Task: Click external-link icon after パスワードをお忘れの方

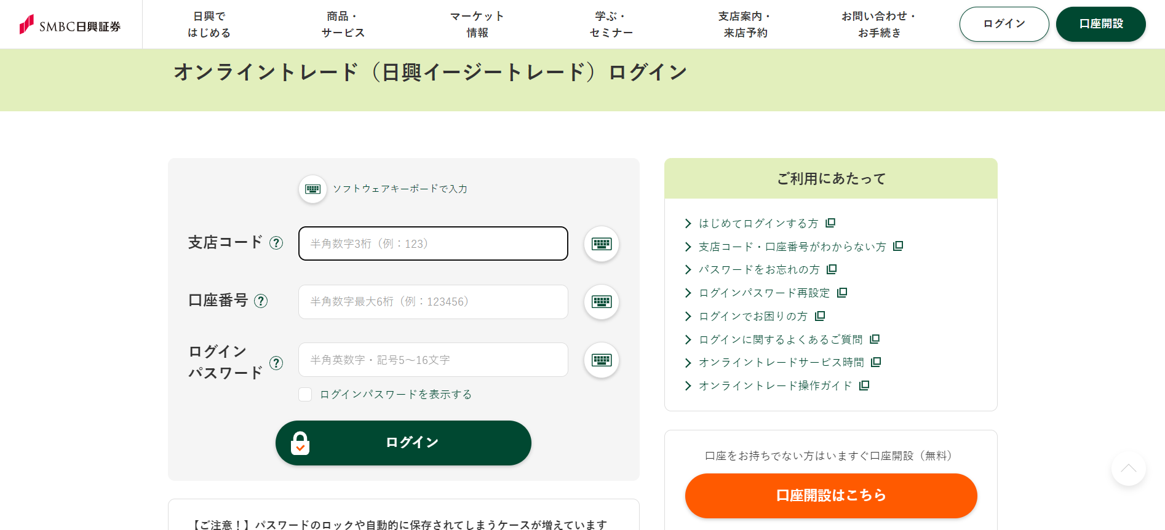Action: [x=832, y=269]
